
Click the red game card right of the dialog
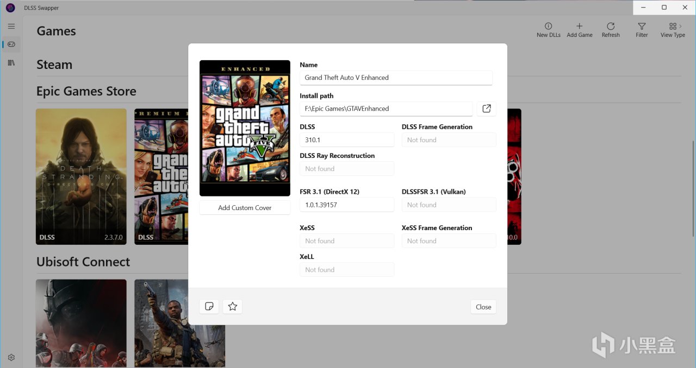514,176
